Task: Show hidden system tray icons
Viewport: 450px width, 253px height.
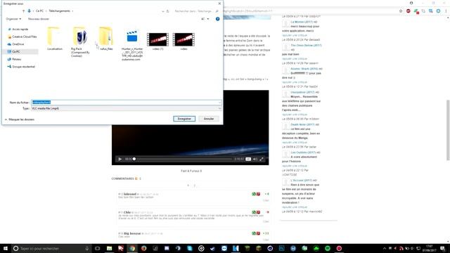Action: tap(385, 248)
